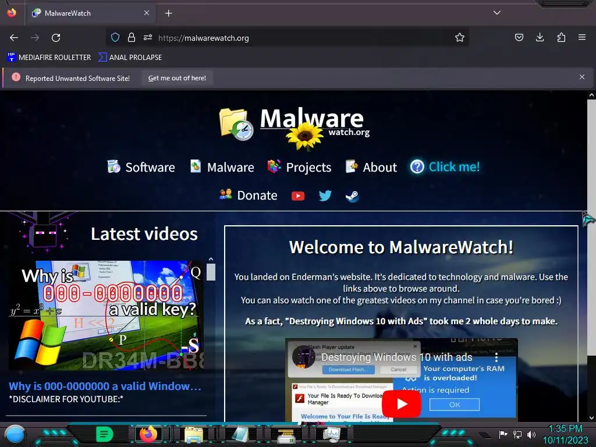This screenshot has width=596, height=447.
Task: Click the Get me out of here! button
Action: click(177, 78)
